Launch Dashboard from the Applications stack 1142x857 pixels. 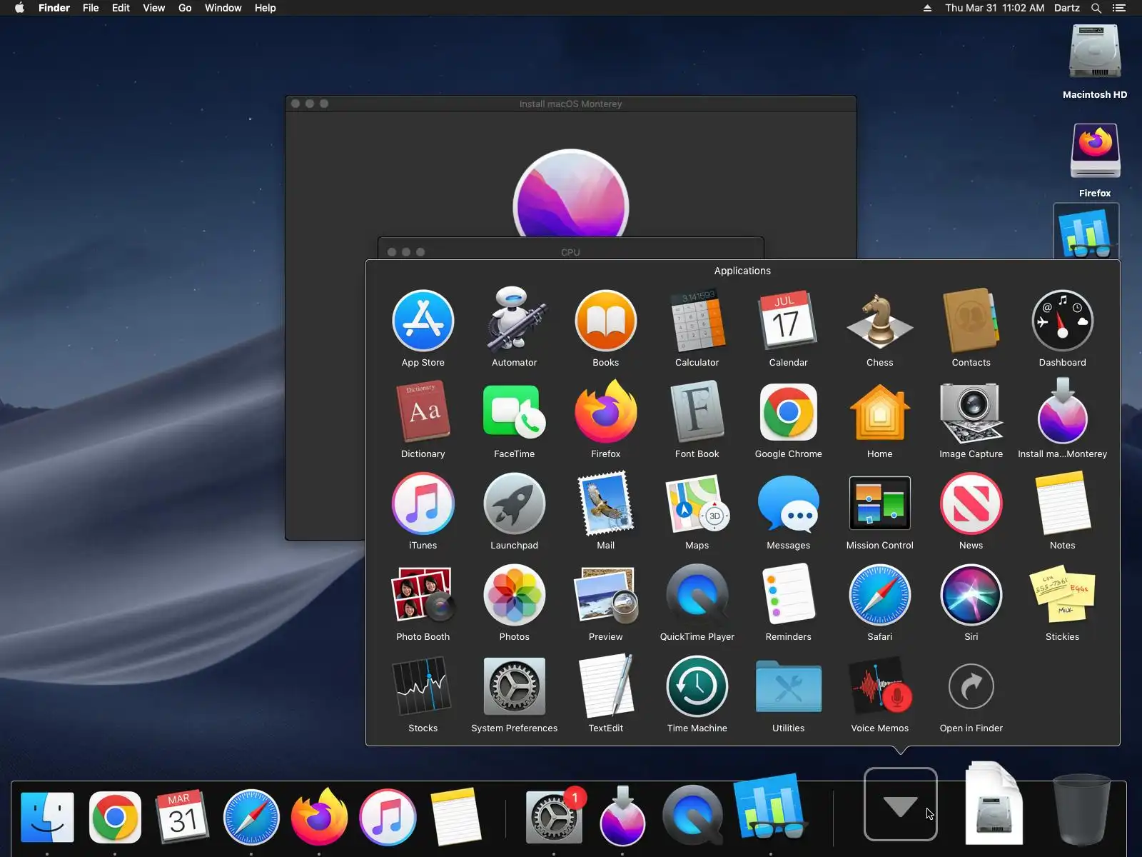[1062, 321]
